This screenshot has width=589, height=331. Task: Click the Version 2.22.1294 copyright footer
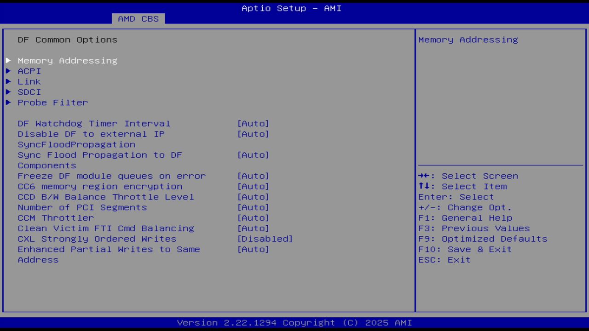tap(294, 323)
